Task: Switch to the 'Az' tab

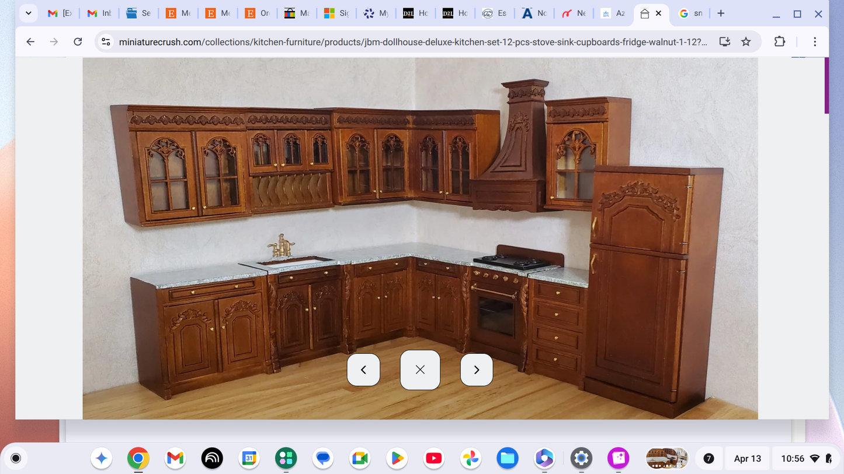Action: click(x=613, y=13)
